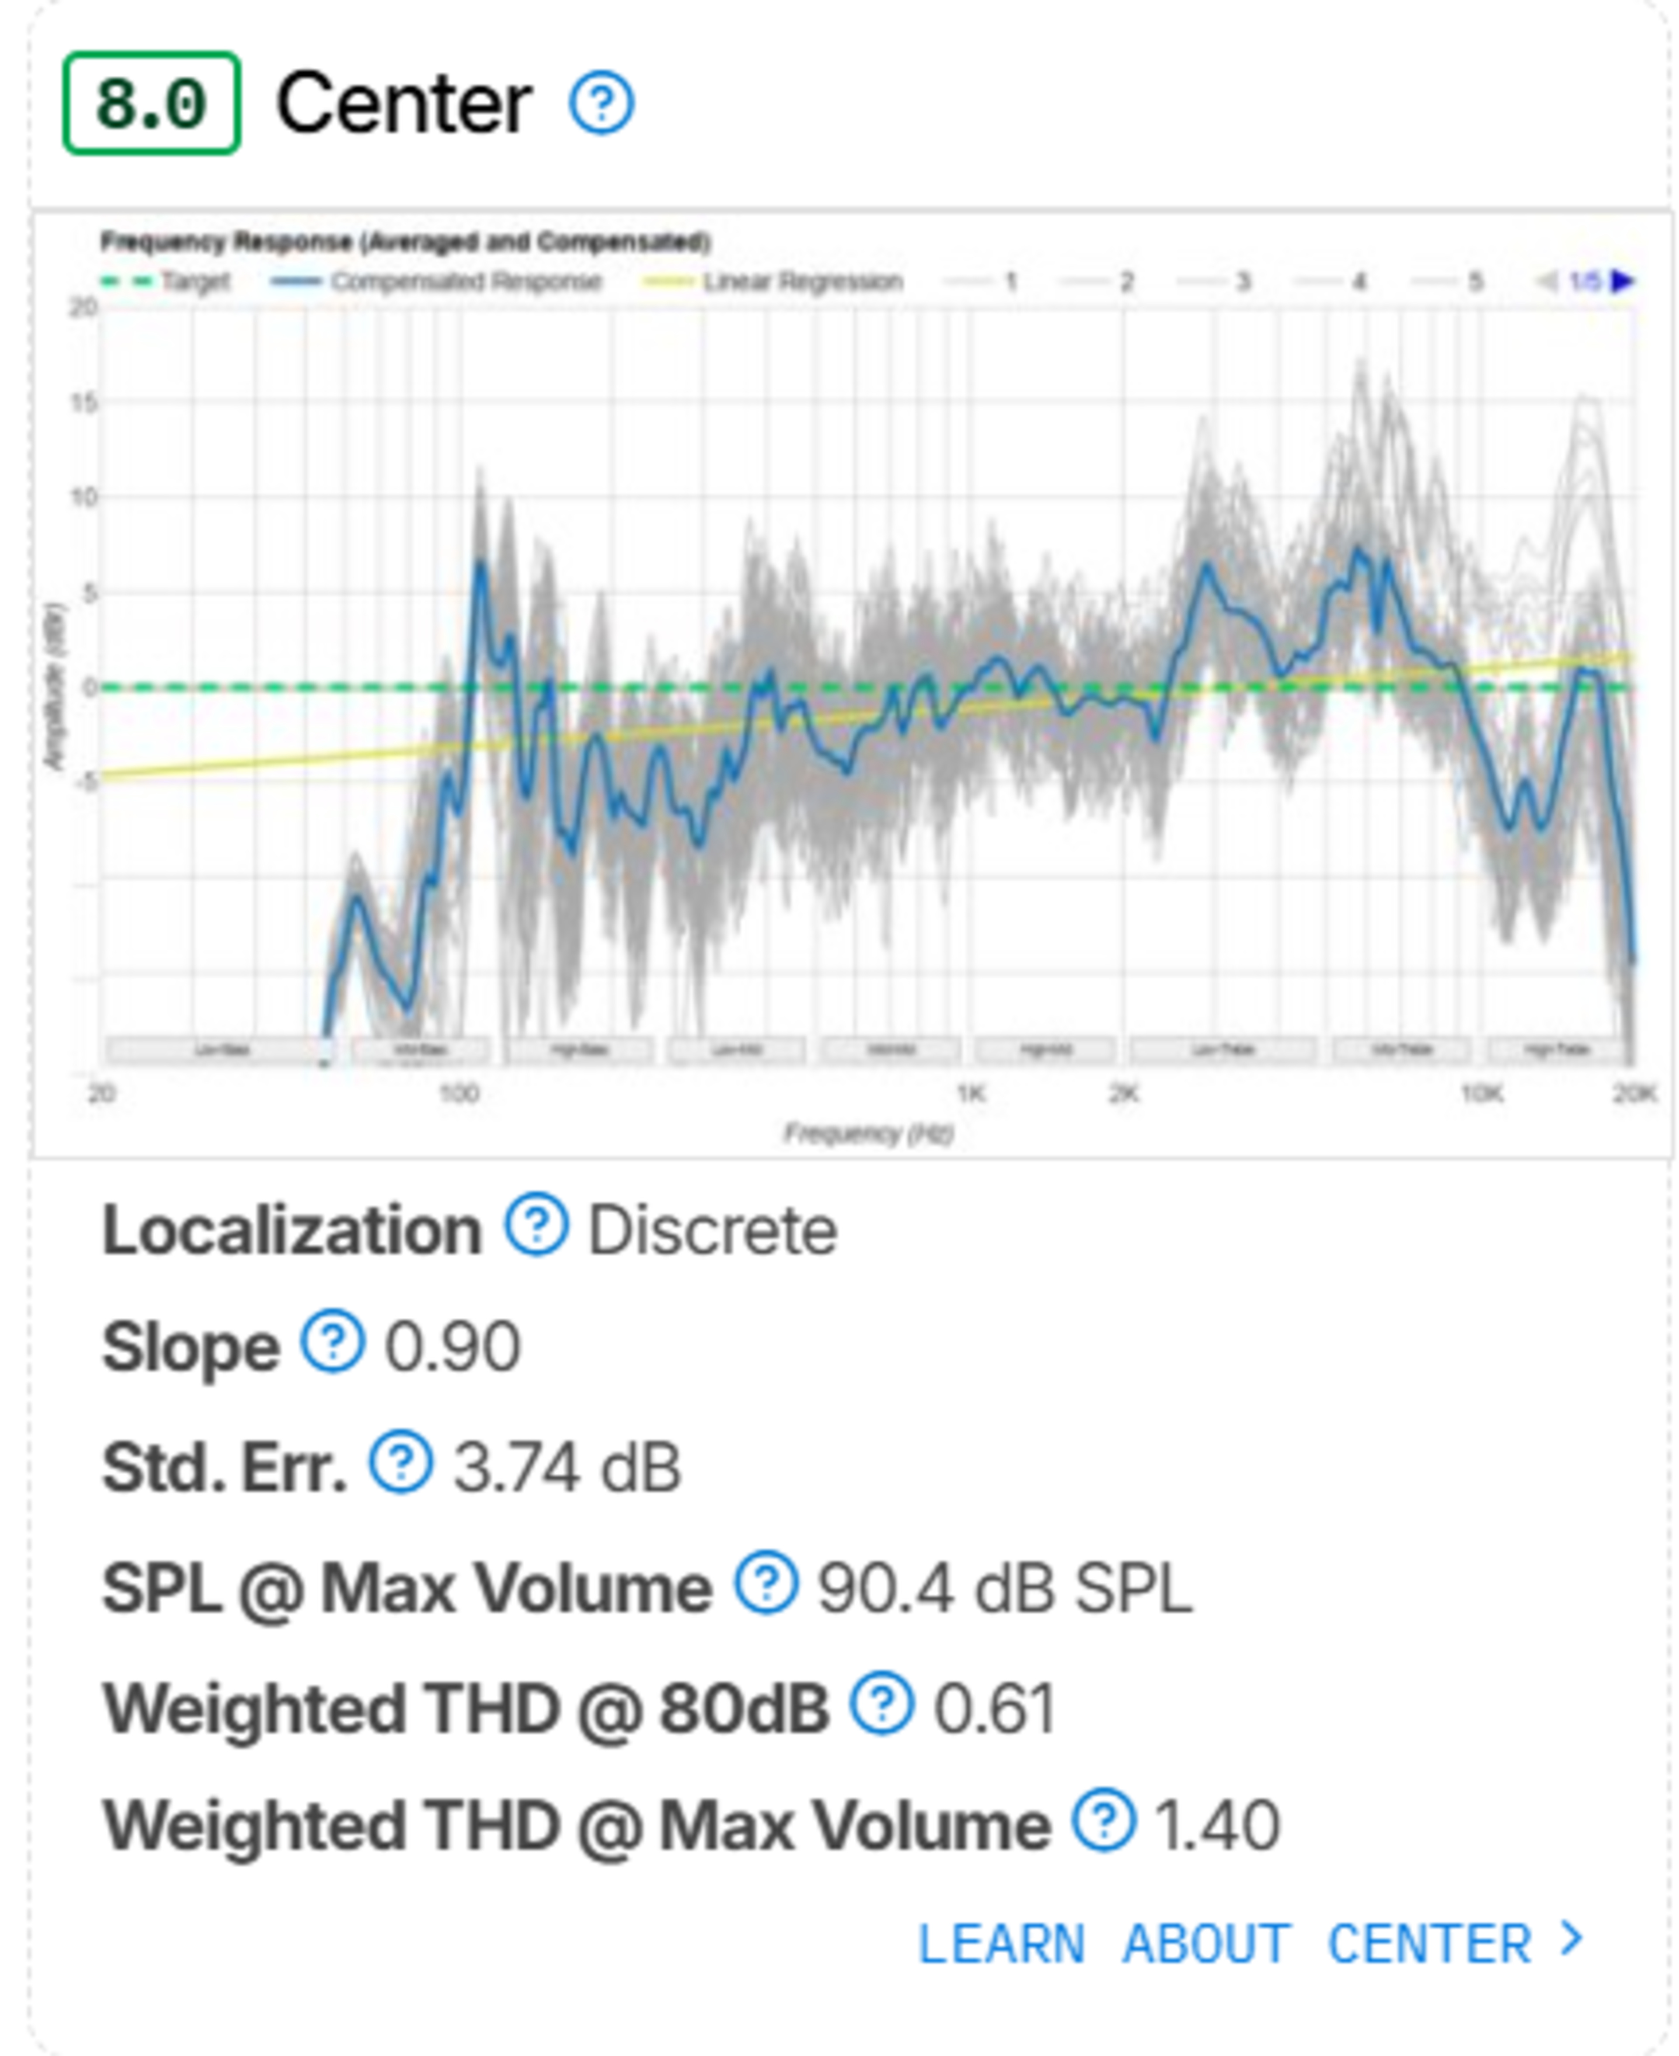Open the Slope help tooltip icon
Screen dimensions: 1679x2056
tap(333, 1342)
